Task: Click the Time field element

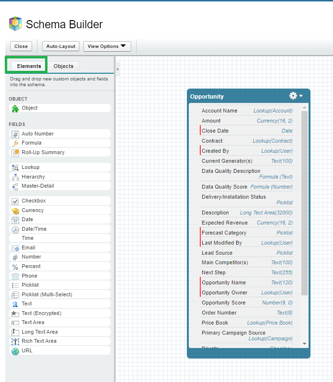Action: pos(60,238)
